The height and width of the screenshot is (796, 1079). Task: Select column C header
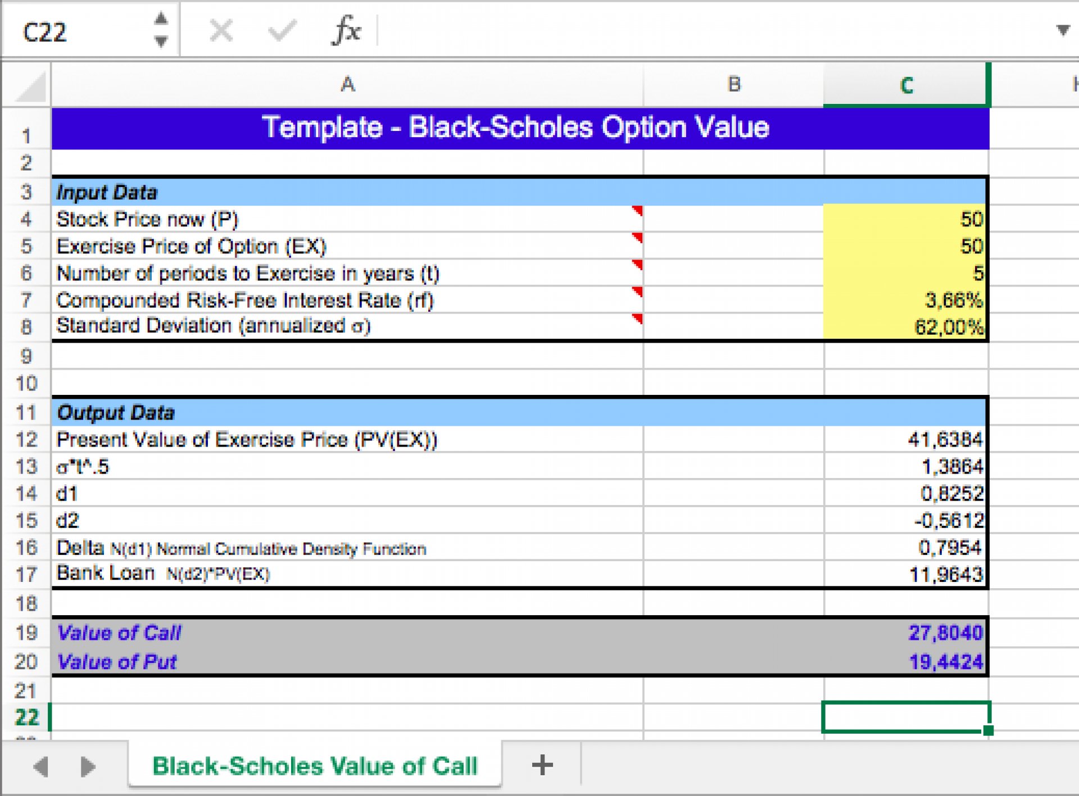coord(906,85)
